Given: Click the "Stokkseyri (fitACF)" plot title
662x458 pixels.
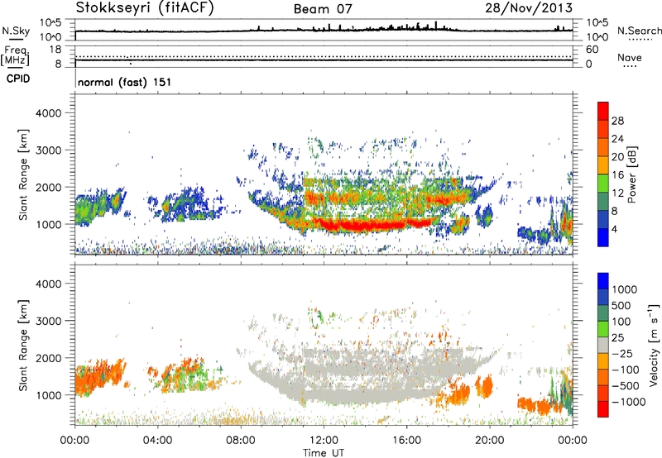Looking at the screenshot, I should pos(145,7).
